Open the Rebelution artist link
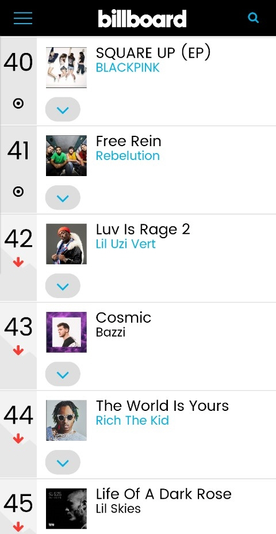The width and height of the screenshot is (276, 534). (128, 155)
